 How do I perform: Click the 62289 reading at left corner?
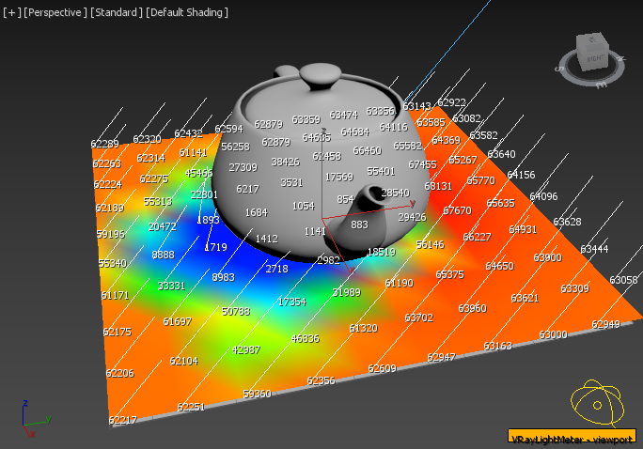click(104, 144)
